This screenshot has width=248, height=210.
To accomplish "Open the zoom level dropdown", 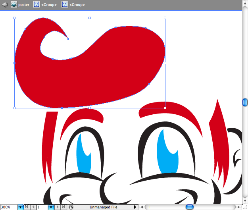I will pyautogui.click(x=20, y=207).
